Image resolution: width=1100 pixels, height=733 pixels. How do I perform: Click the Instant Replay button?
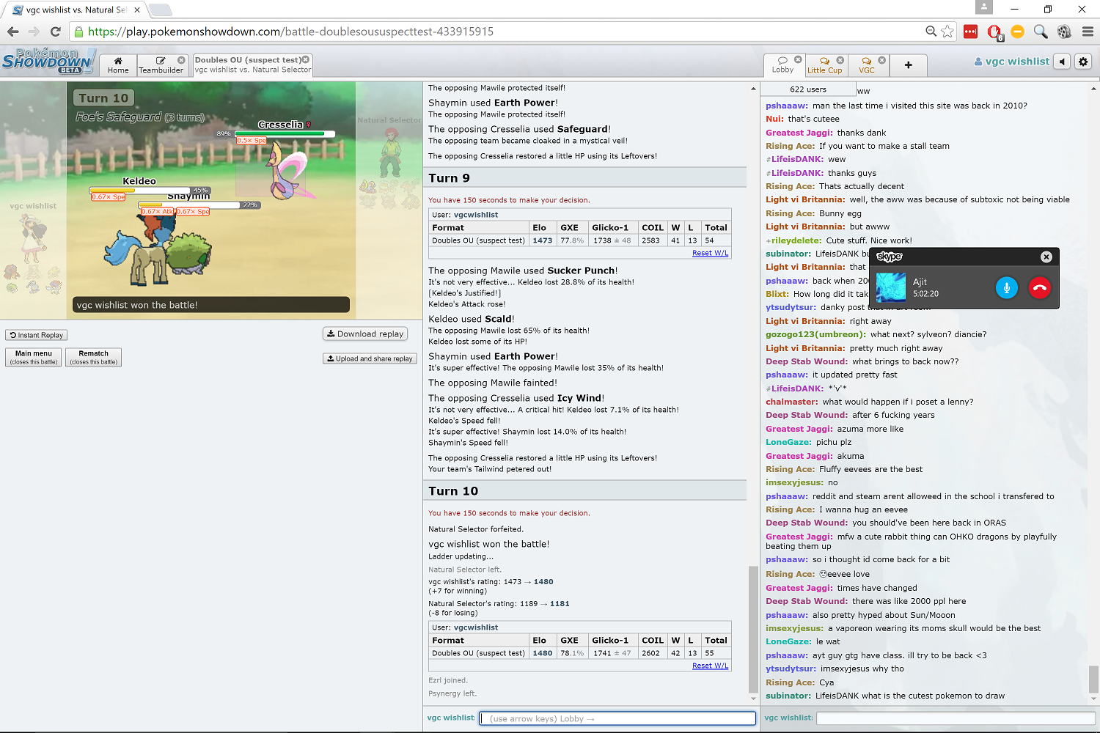point(37,335)
